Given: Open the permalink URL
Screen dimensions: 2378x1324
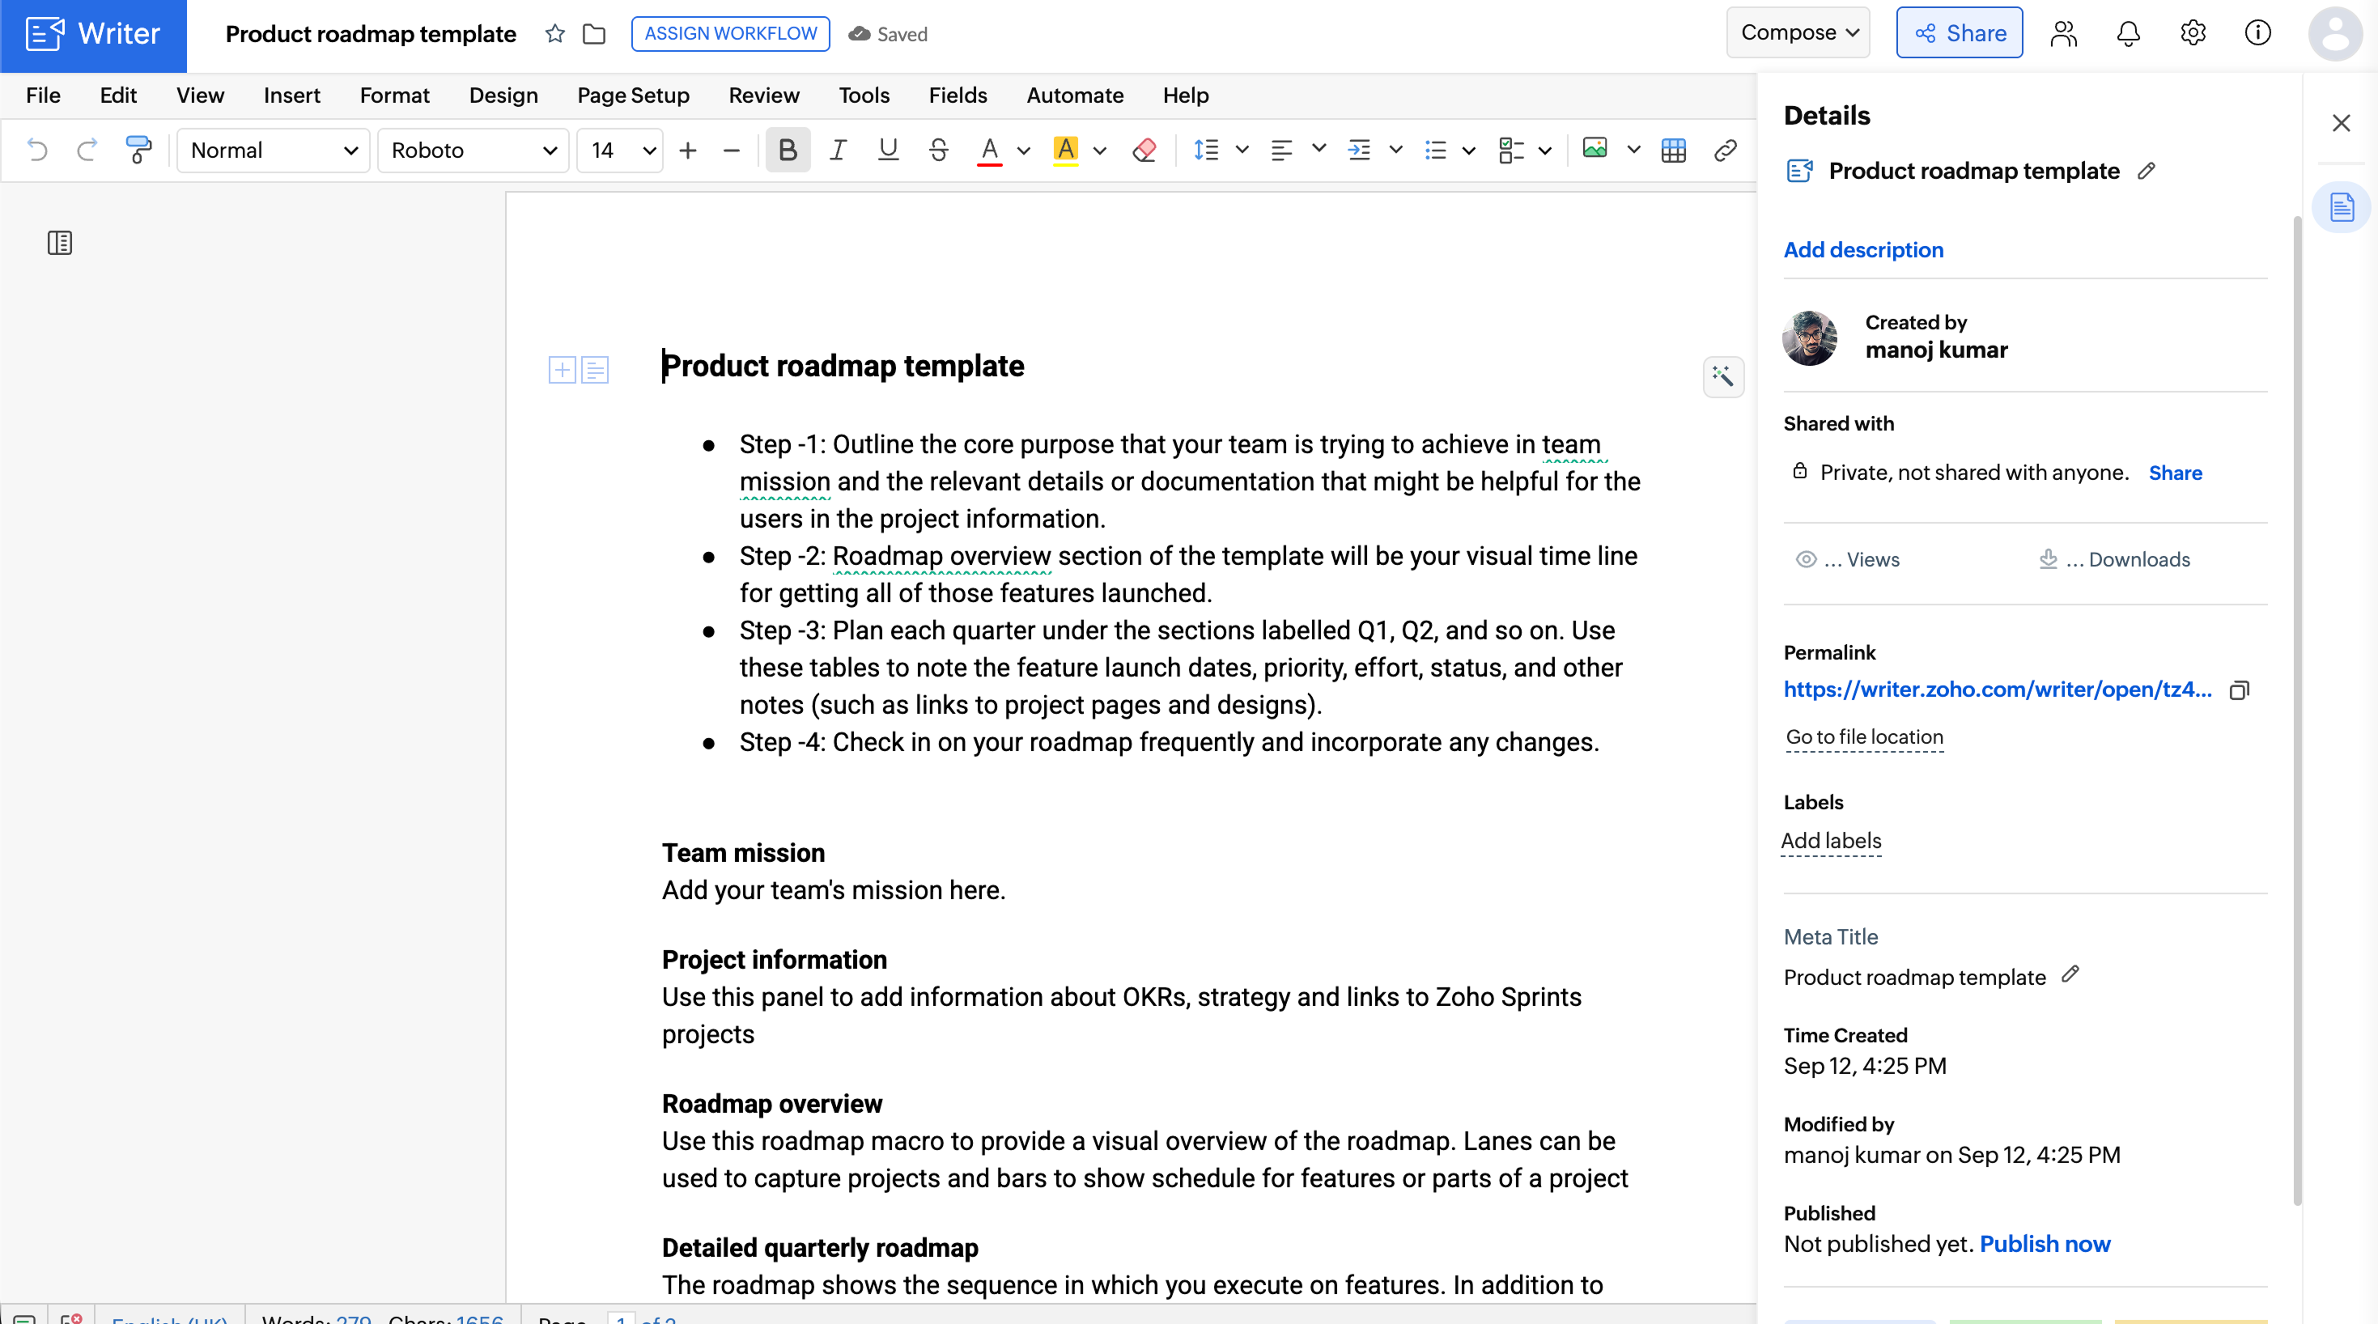Looking at the screenshot, I should [x=1998, y=690].
